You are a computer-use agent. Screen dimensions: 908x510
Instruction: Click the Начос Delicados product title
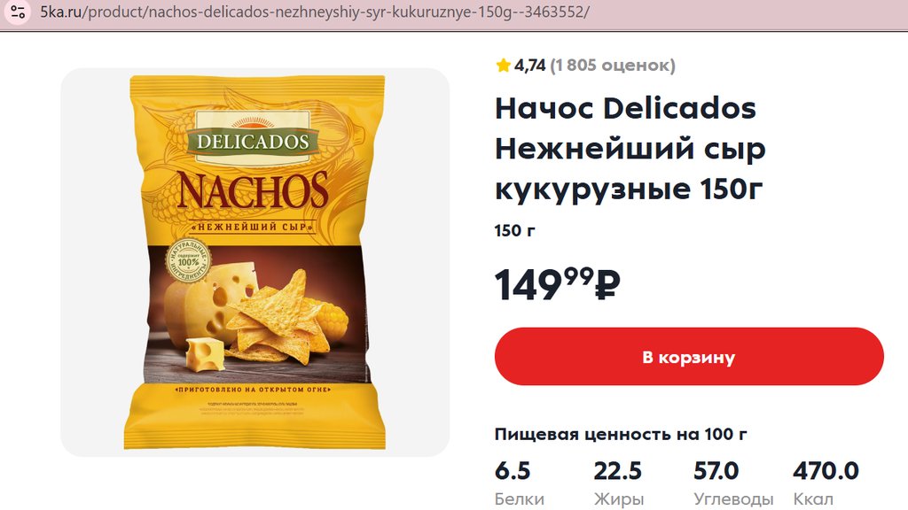click(x=630, y=149)
